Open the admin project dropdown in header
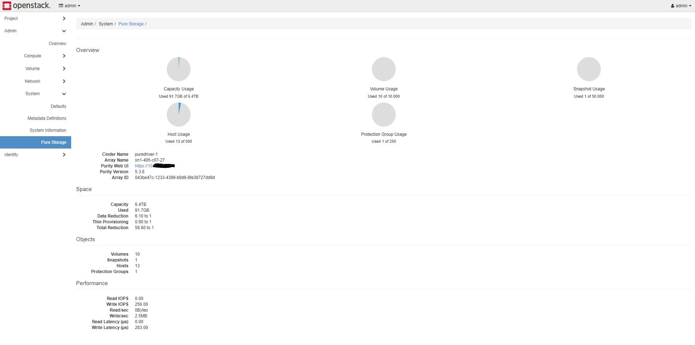 click(x=70, y=6)
